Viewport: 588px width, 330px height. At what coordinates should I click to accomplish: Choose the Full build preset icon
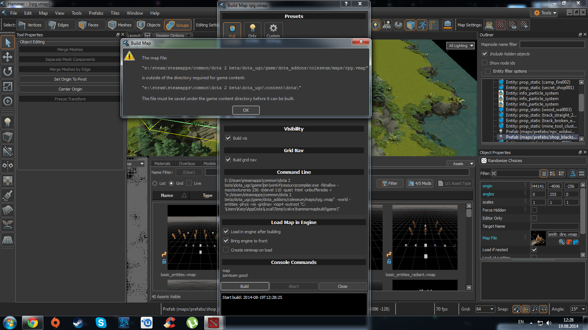[232, 29]
